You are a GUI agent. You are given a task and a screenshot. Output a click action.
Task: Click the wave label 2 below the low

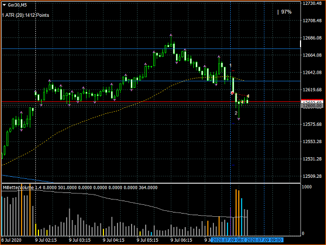pos(236,113)
